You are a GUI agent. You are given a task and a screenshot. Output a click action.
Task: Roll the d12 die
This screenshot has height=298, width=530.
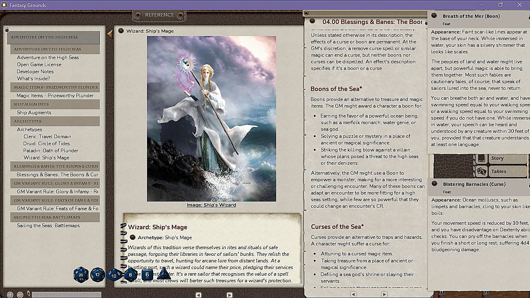click(98, 274)
